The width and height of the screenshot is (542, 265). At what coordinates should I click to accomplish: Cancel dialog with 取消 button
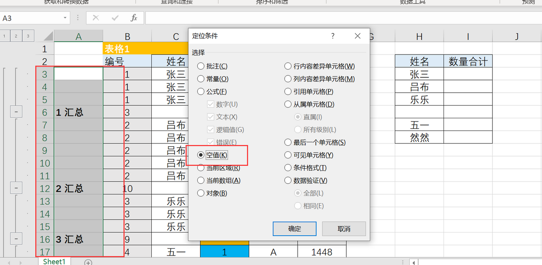(x=344, y=228)
